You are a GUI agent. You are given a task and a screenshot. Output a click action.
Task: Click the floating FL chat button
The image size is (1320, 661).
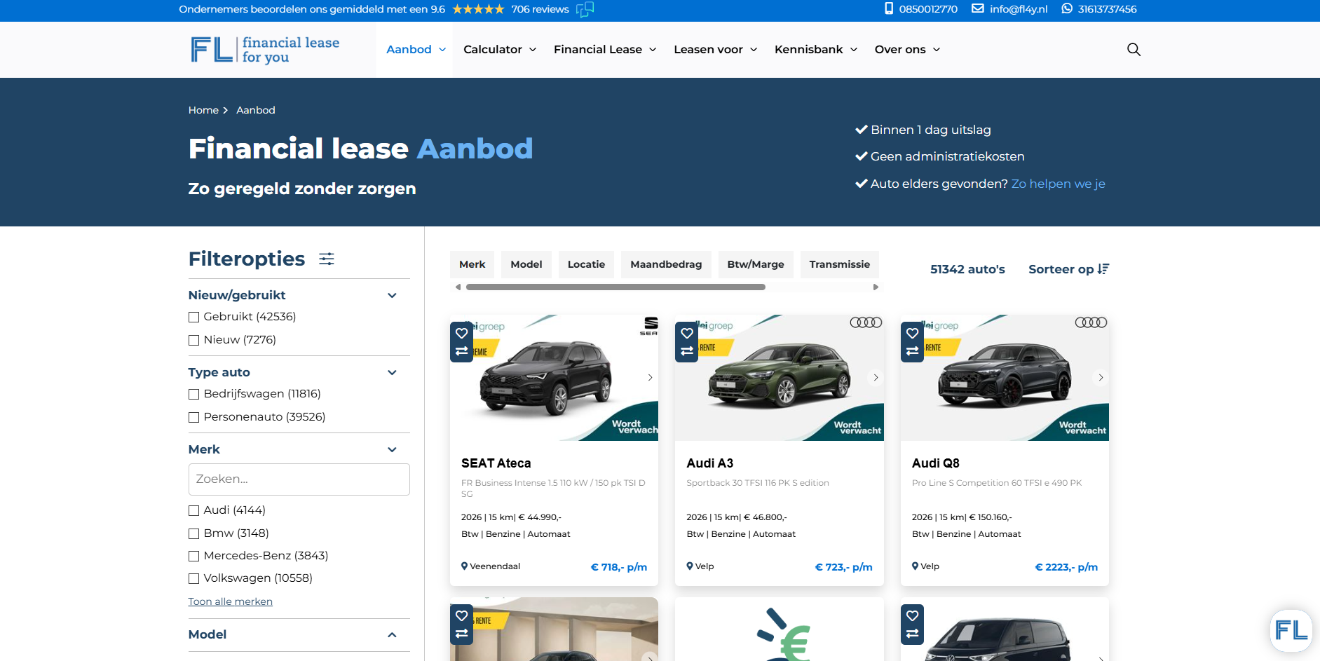click(1291, 630)
